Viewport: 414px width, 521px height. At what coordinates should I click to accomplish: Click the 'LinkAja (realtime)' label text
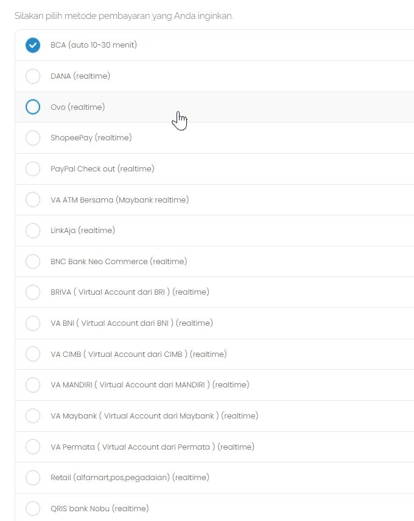tap(83, 230)
